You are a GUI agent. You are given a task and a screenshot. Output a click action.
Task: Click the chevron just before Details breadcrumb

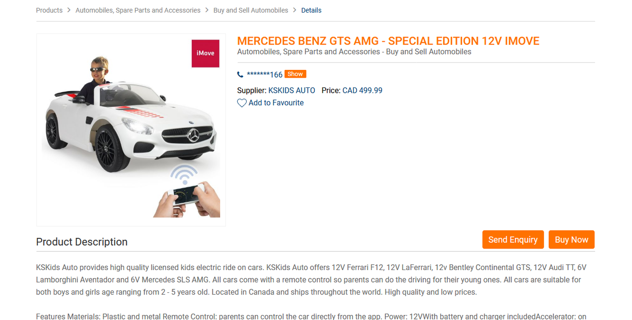(294, 10)
